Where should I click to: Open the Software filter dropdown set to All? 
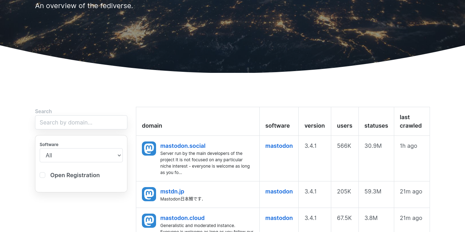tap(81, 155)
